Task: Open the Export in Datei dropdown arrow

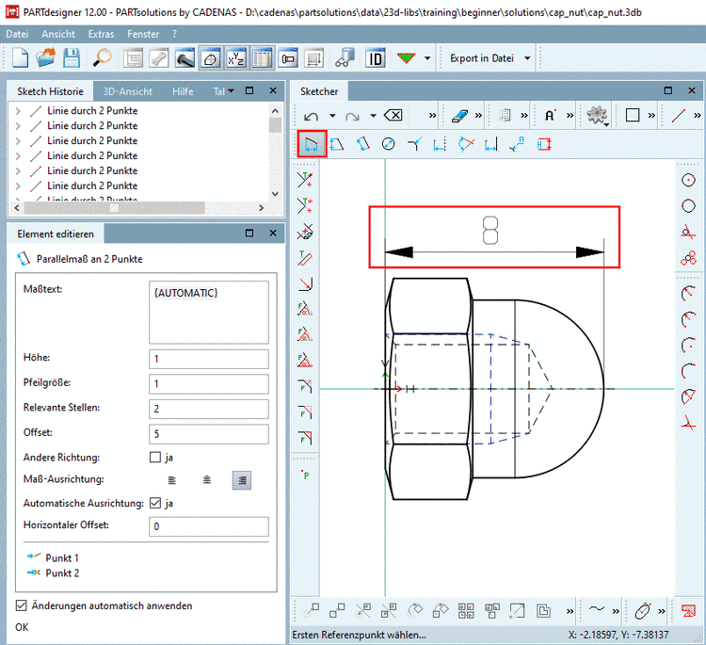Action: pyautogui.click(x=527, y=57)
